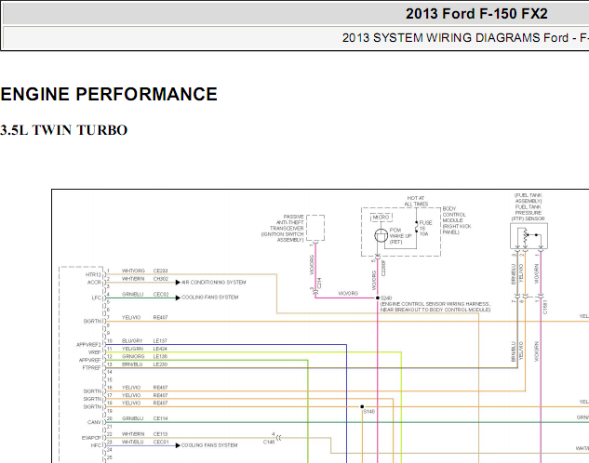Click the 'LFC' pin name
This screenshot has height=463, width=589.
(97, 298)
